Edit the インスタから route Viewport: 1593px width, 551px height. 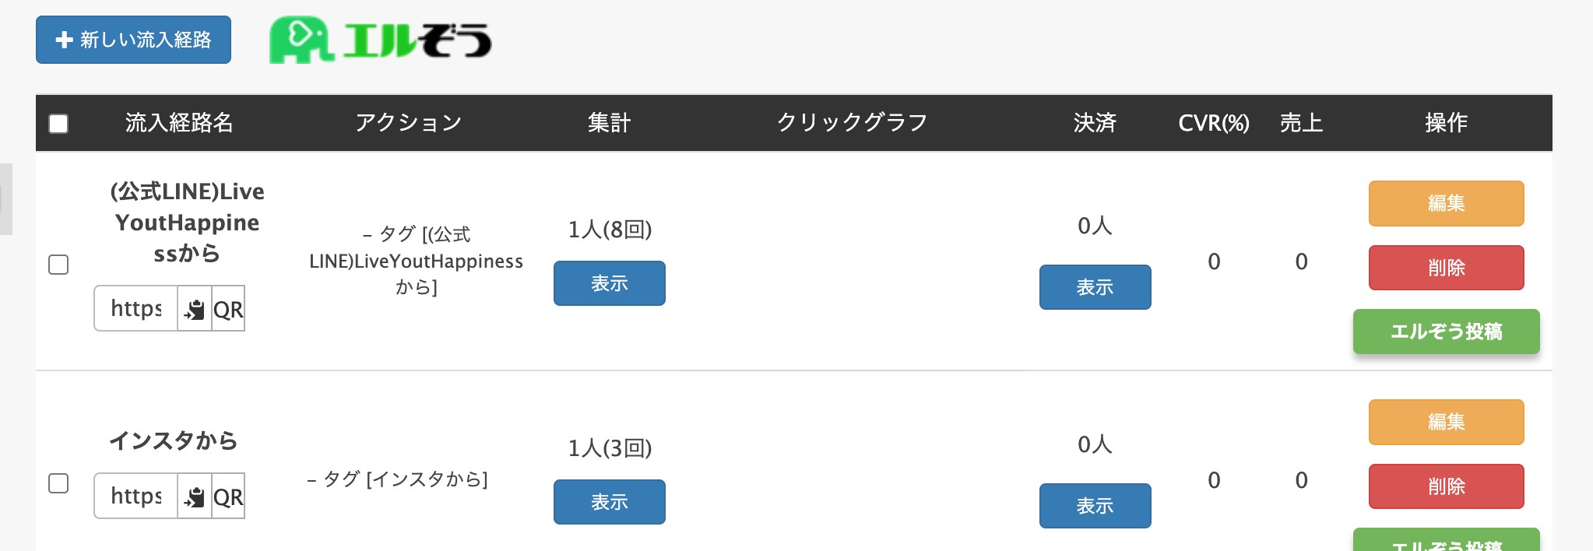click(x=1447, y=422)
